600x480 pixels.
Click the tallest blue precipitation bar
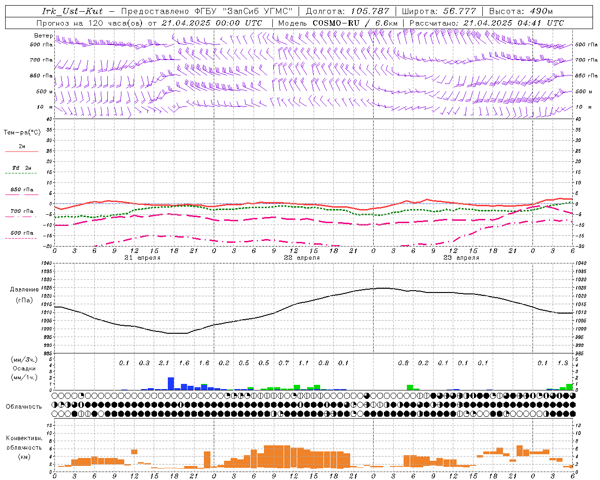[171, 384]
